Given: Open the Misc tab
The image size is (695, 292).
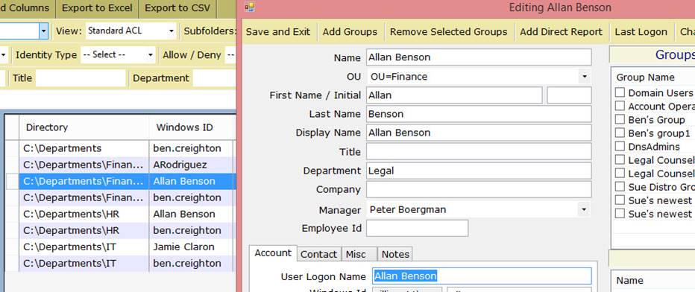Looking at the screenshot, I should (359, 255).
